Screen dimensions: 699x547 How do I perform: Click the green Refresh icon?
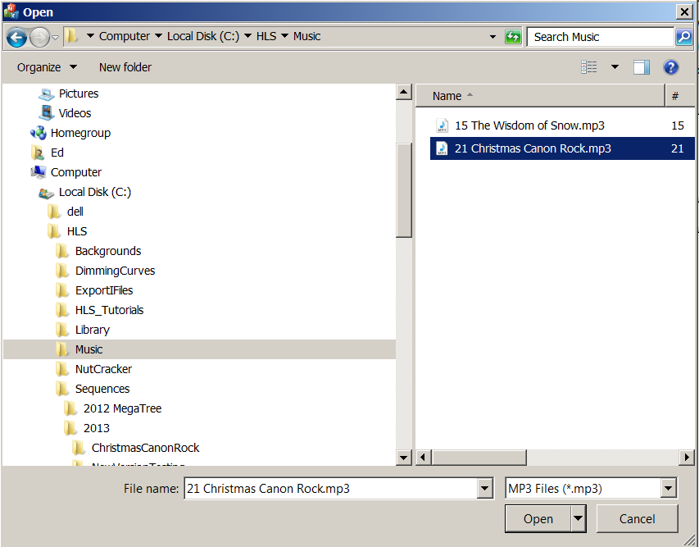pos(513,37)
